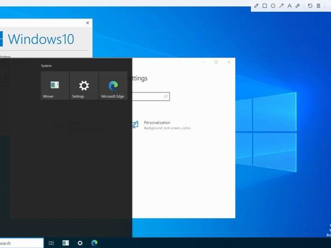Switch to Settings gear on the taskbar
Screen dimensions: 331x248
point(80,243)
